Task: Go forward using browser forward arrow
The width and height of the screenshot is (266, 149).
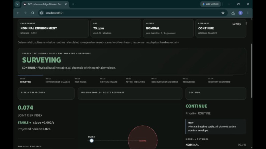Action: pos(25,13)
